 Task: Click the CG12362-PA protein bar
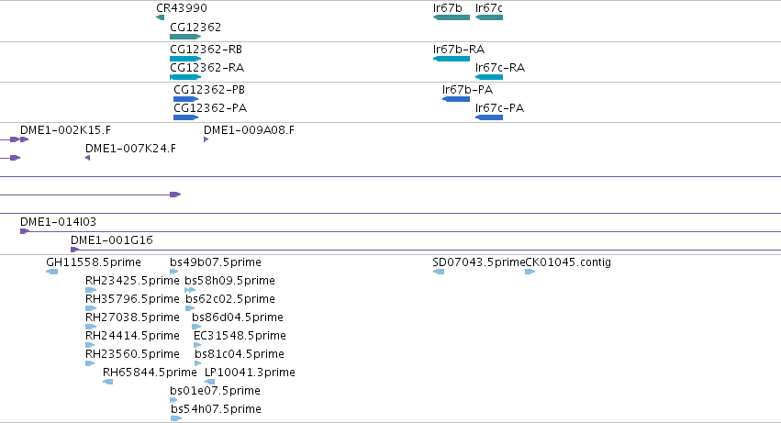pyautogui.click(x=185, y=117)
